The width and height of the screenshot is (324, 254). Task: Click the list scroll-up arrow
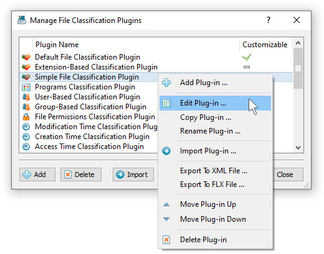(298, 43)
